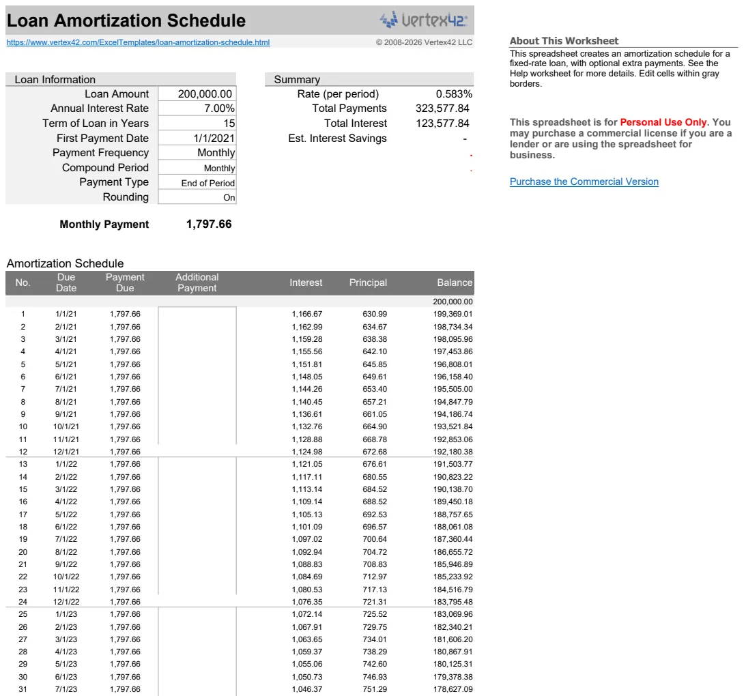Click balance value 179,378.38

[453, 677]
